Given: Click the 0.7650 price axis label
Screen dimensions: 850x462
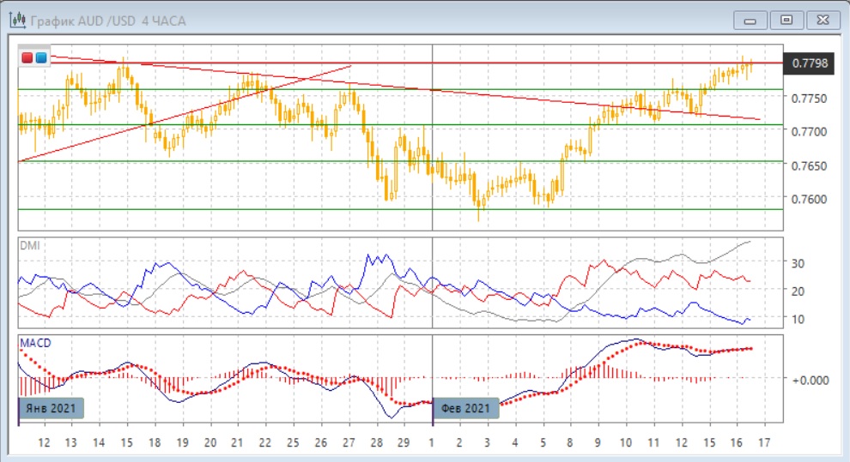Looking at the screenshot, I should point(809,165).
